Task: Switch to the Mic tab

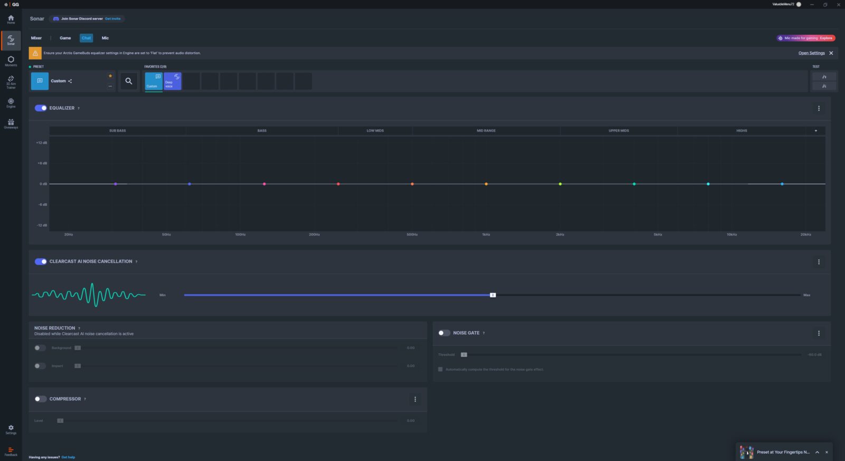Action: click(105, 38)
